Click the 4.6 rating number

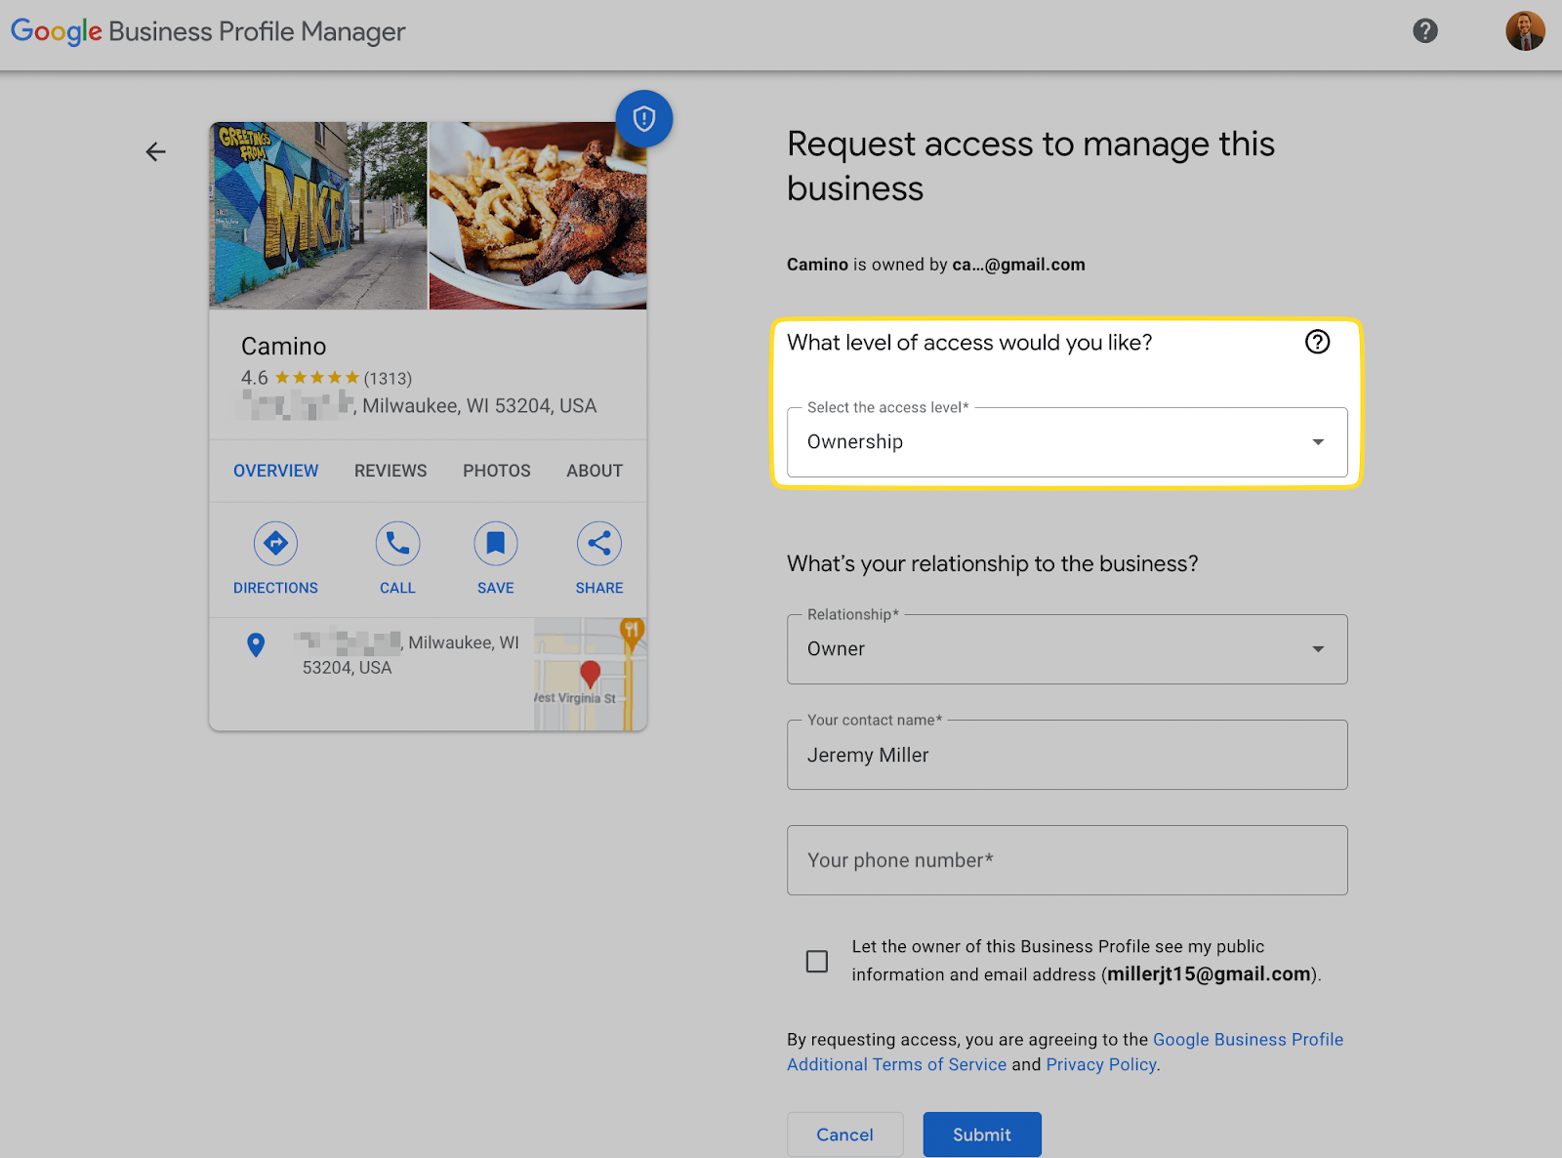(x=254, y=378)
